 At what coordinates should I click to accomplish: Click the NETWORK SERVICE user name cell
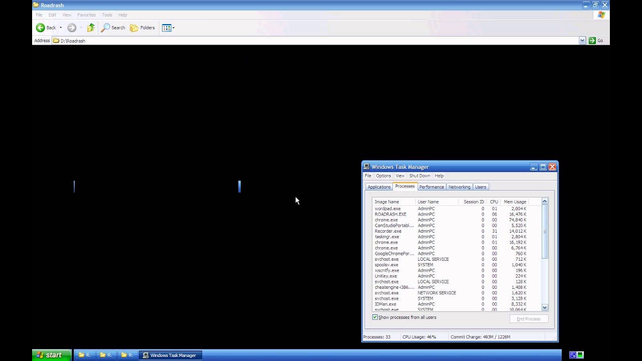point(437,293)
